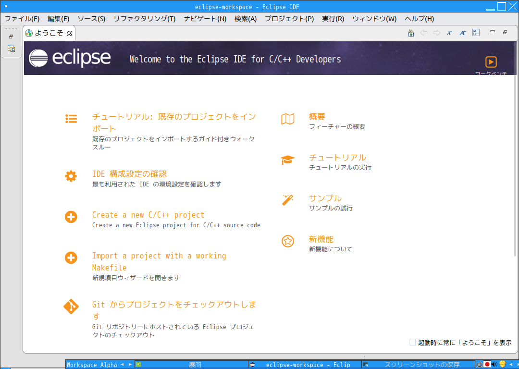Click the eclipse-workspace taskbar button

305,364
